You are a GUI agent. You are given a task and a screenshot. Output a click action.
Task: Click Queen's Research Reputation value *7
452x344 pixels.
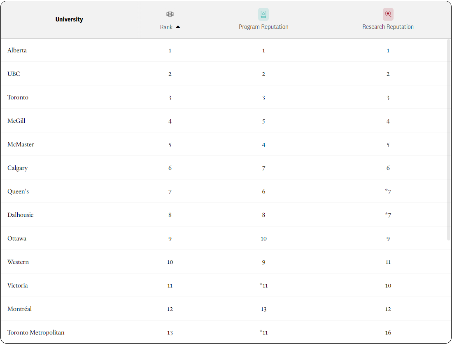click(x=388, y=191)
